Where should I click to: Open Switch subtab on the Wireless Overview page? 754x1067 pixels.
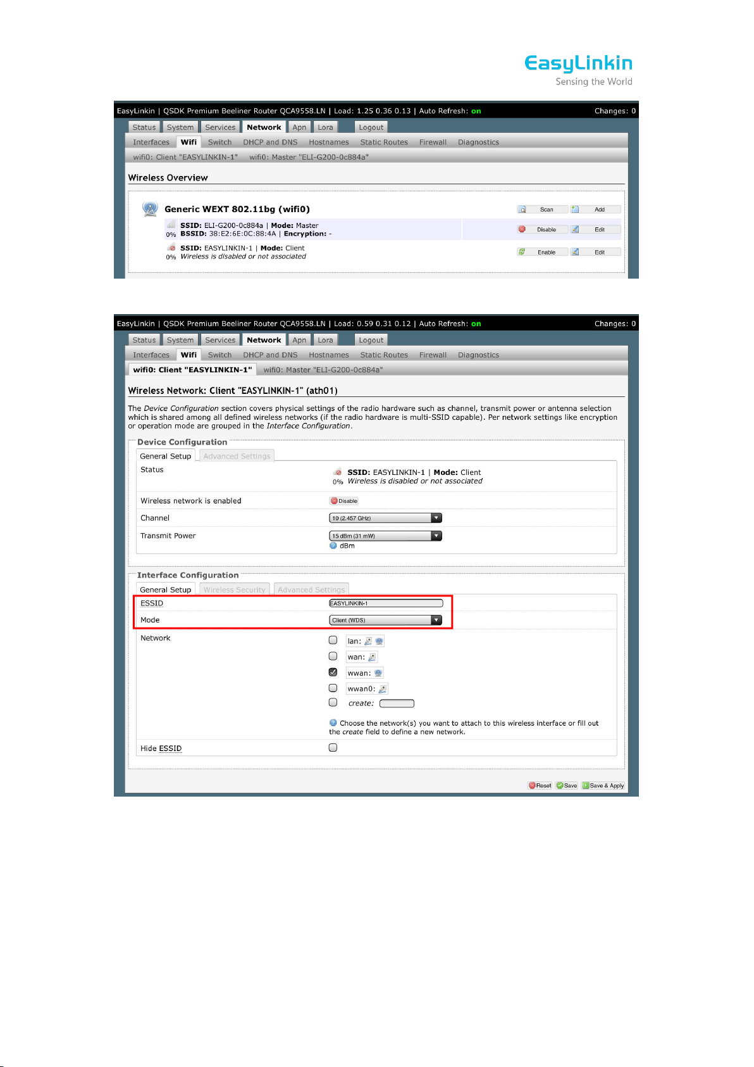point(219,142)
